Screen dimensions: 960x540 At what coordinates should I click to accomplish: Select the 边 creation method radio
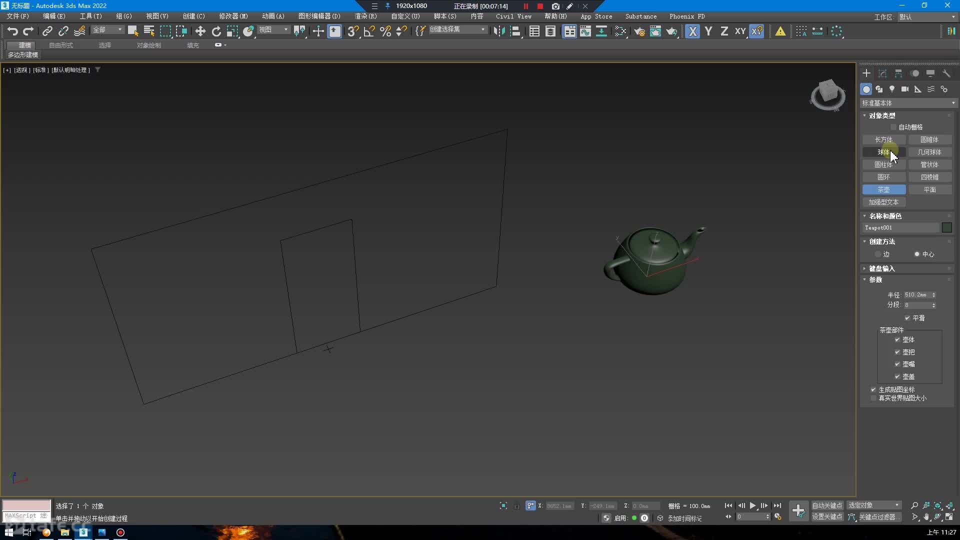point(878,254)
